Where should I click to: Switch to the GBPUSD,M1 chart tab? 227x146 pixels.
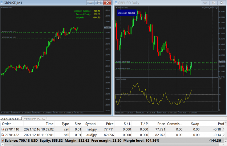[11, 119]
